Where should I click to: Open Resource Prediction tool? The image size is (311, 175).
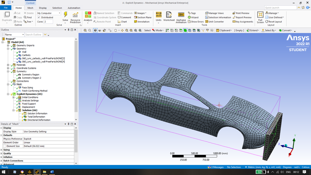tap(75, 17)
